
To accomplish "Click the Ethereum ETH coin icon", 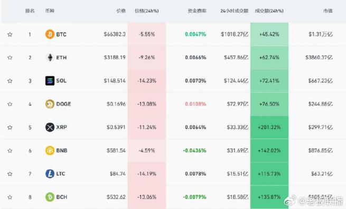I will [50, 58].
